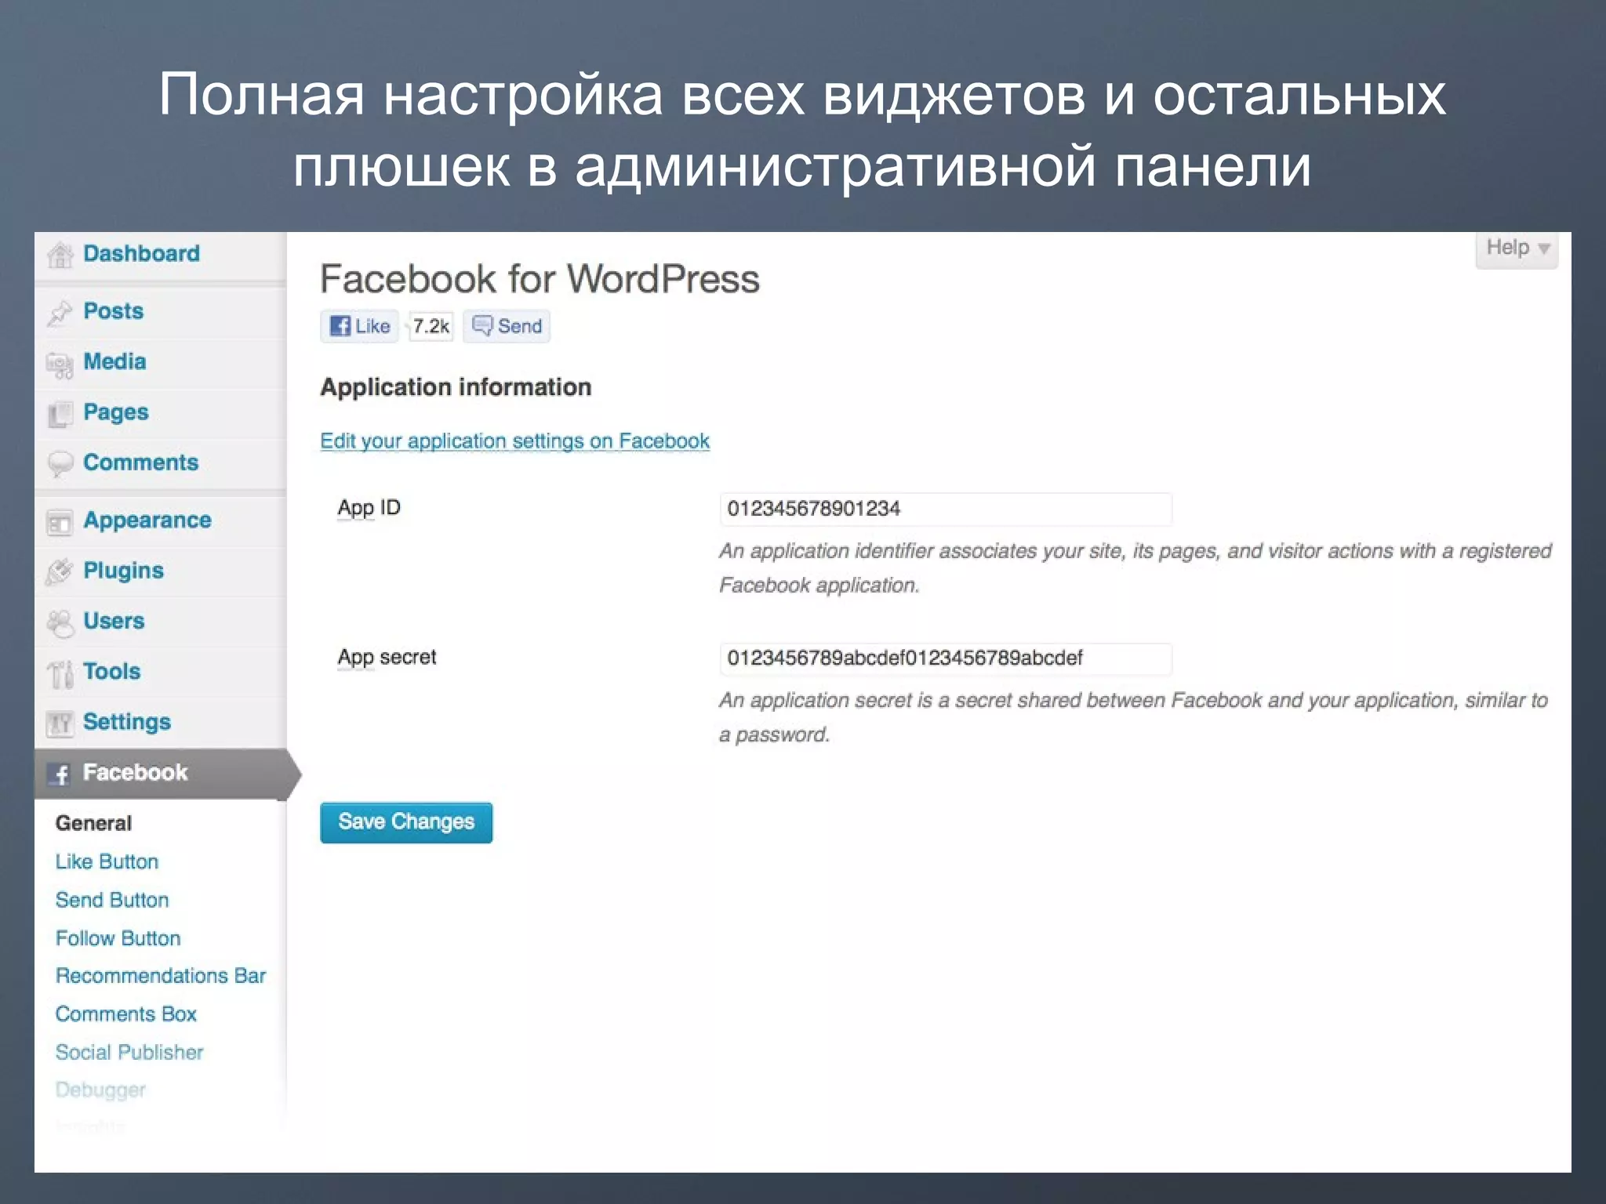
Task: Click the Appearance layout icon
Action: (60, 522)
